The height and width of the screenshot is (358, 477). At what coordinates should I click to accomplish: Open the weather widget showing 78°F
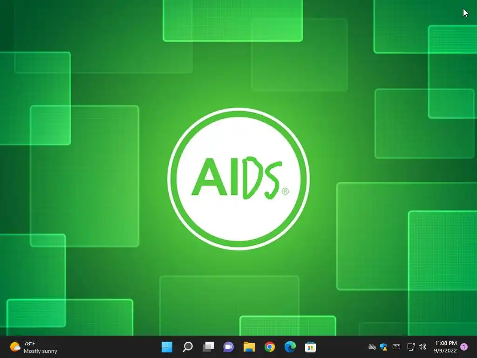point(34,347)
